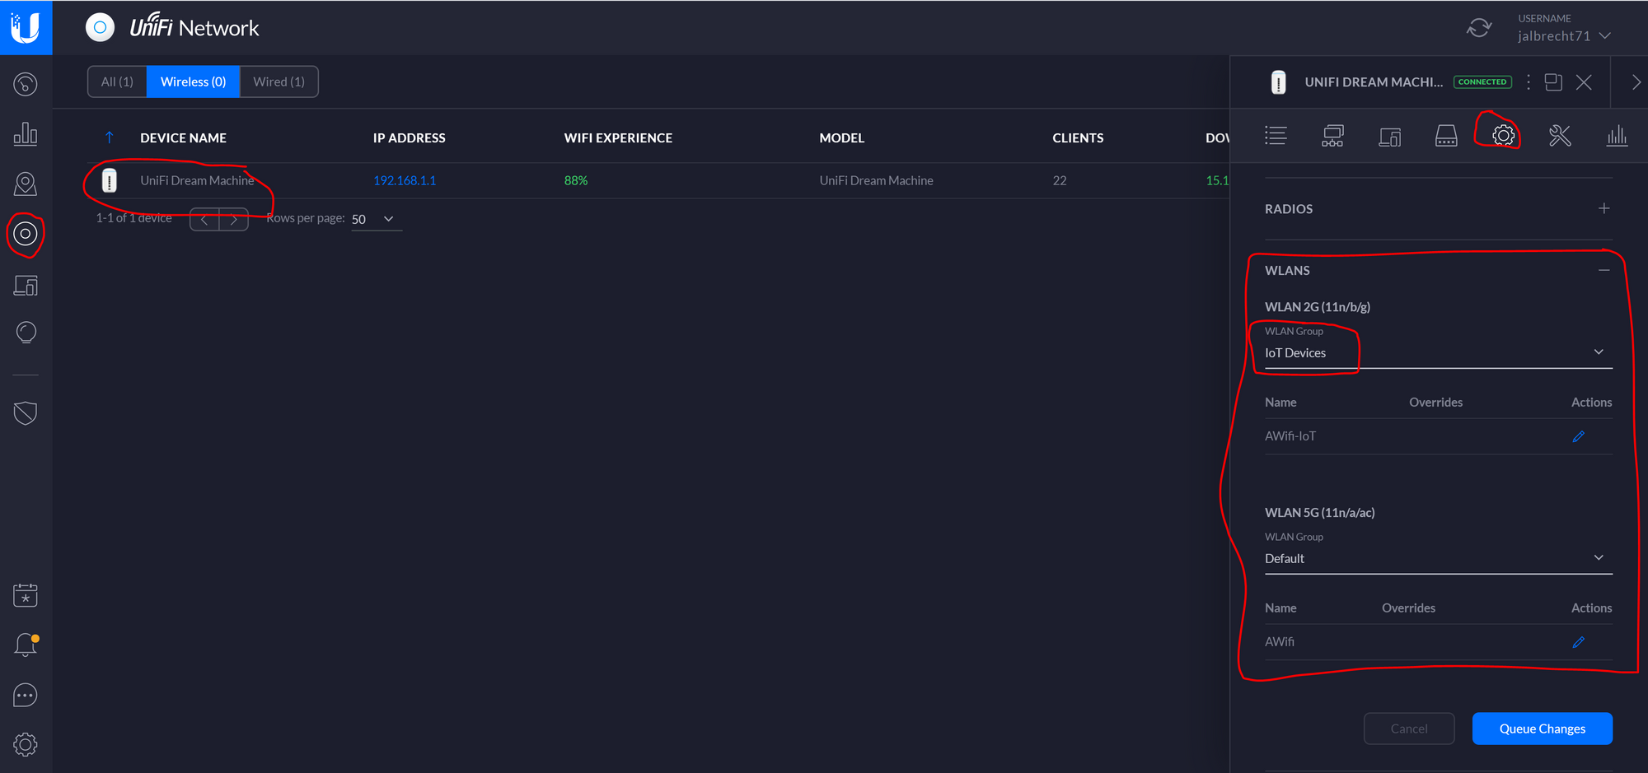Open the Ubiquiti logo home icon
The image size is (1648, 773).
(x=26, y=27)
